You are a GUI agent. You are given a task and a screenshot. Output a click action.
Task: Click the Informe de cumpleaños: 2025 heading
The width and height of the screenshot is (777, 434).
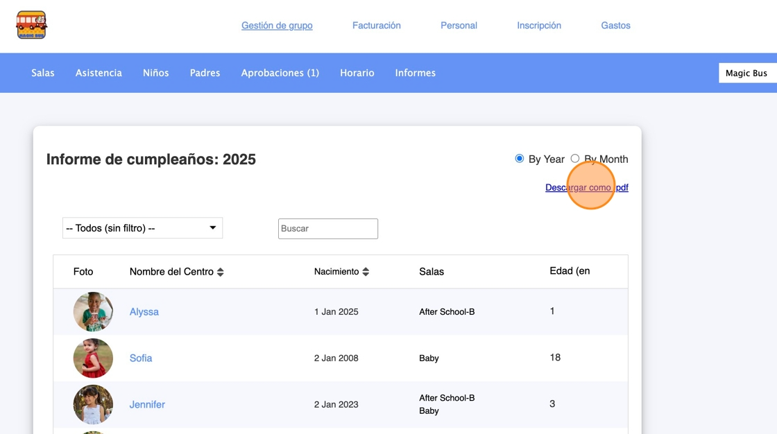(x=151, y=159)
